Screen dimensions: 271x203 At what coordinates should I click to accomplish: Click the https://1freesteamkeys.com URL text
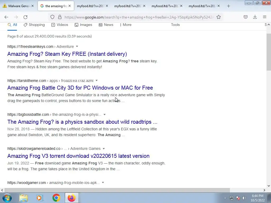tap(30, 47)
